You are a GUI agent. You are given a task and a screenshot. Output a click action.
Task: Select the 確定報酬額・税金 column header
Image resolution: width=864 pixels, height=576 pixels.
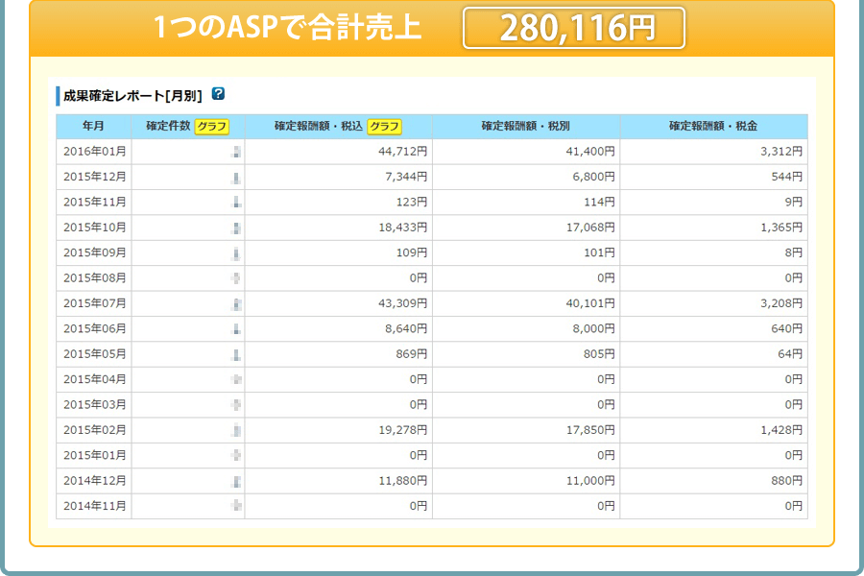coord(713,127)
